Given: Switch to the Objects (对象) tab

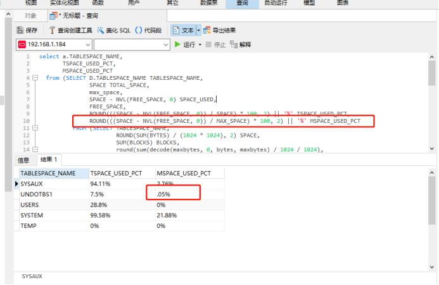Looking at the screenshot, I should (30, 16).
